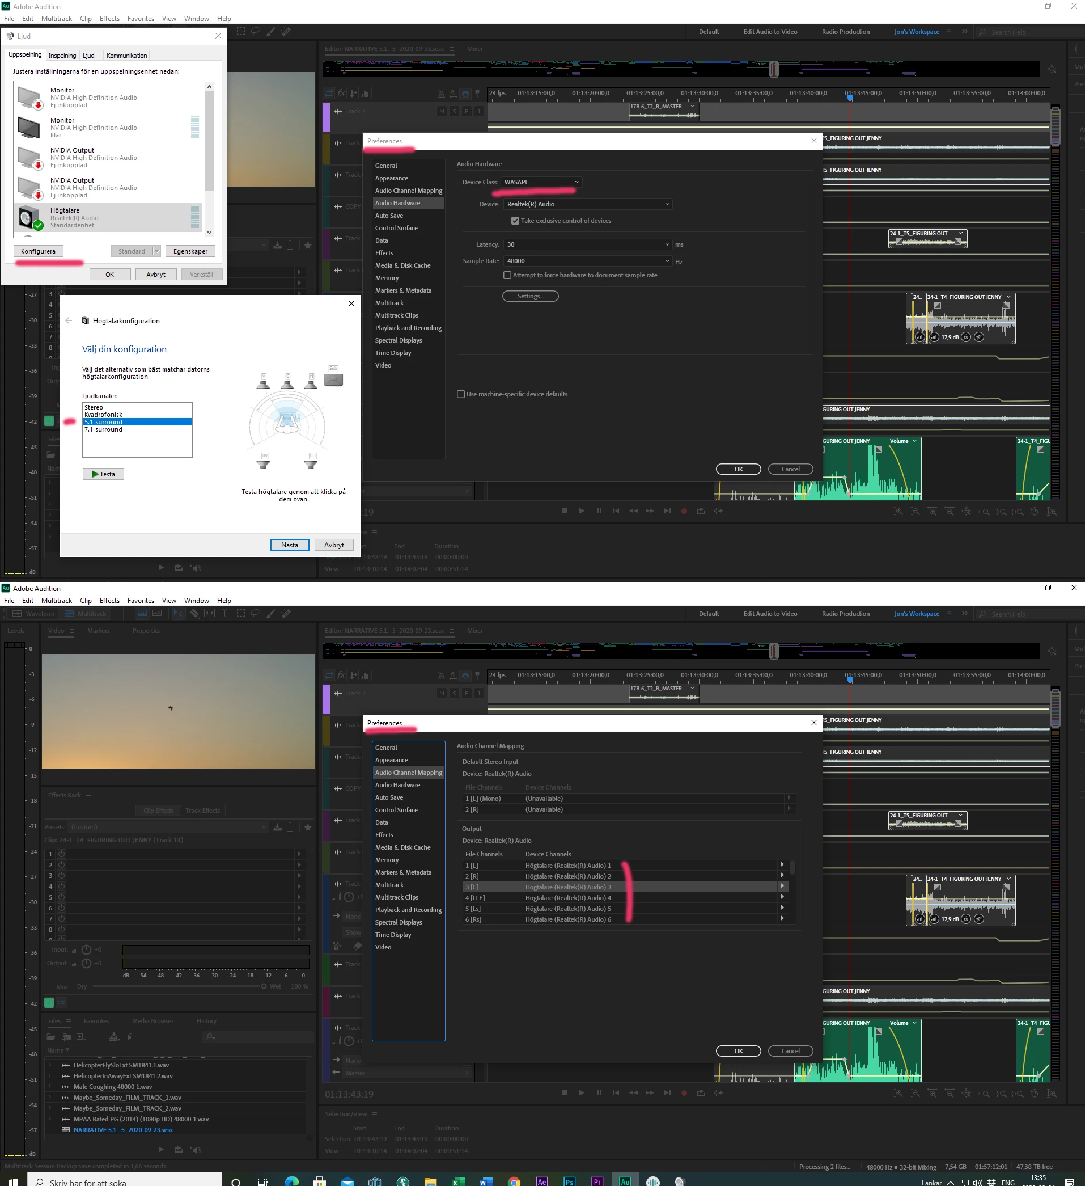
Task: Click the trash icon in Files panel
Action: pos(130,1037)
